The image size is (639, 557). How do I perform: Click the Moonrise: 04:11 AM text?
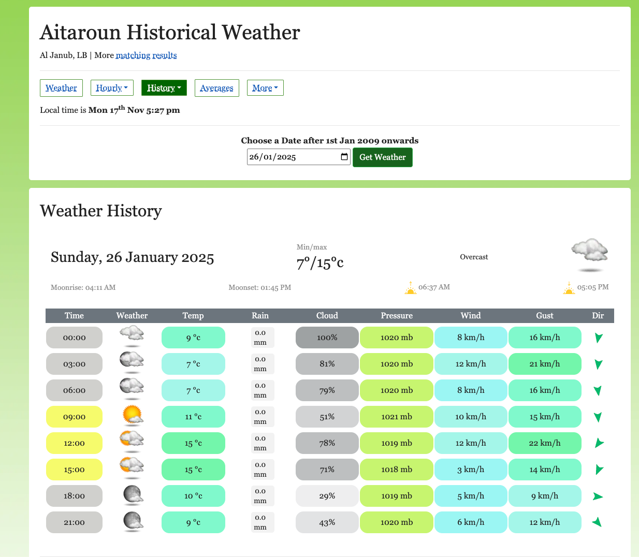pos(83,287)
